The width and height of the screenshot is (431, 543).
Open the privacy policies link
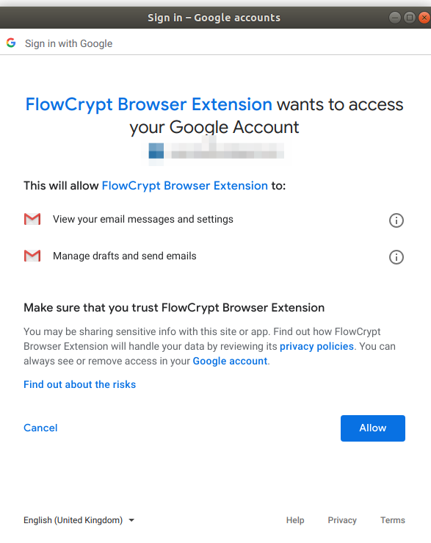point(316,346)
